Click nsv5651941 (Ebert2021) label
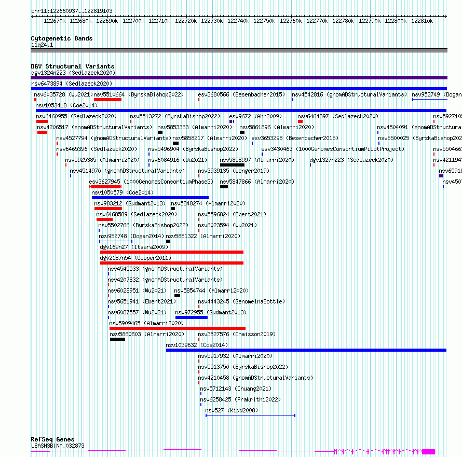The image size is (462, 457). click(x=142, y=301)
